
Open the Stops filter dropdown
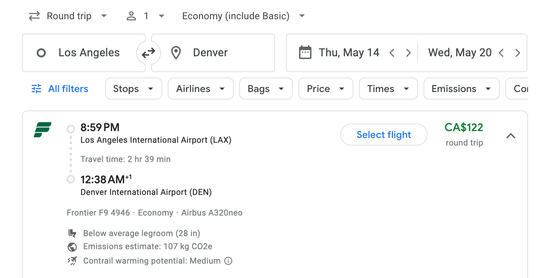click(x=133, y=89)
